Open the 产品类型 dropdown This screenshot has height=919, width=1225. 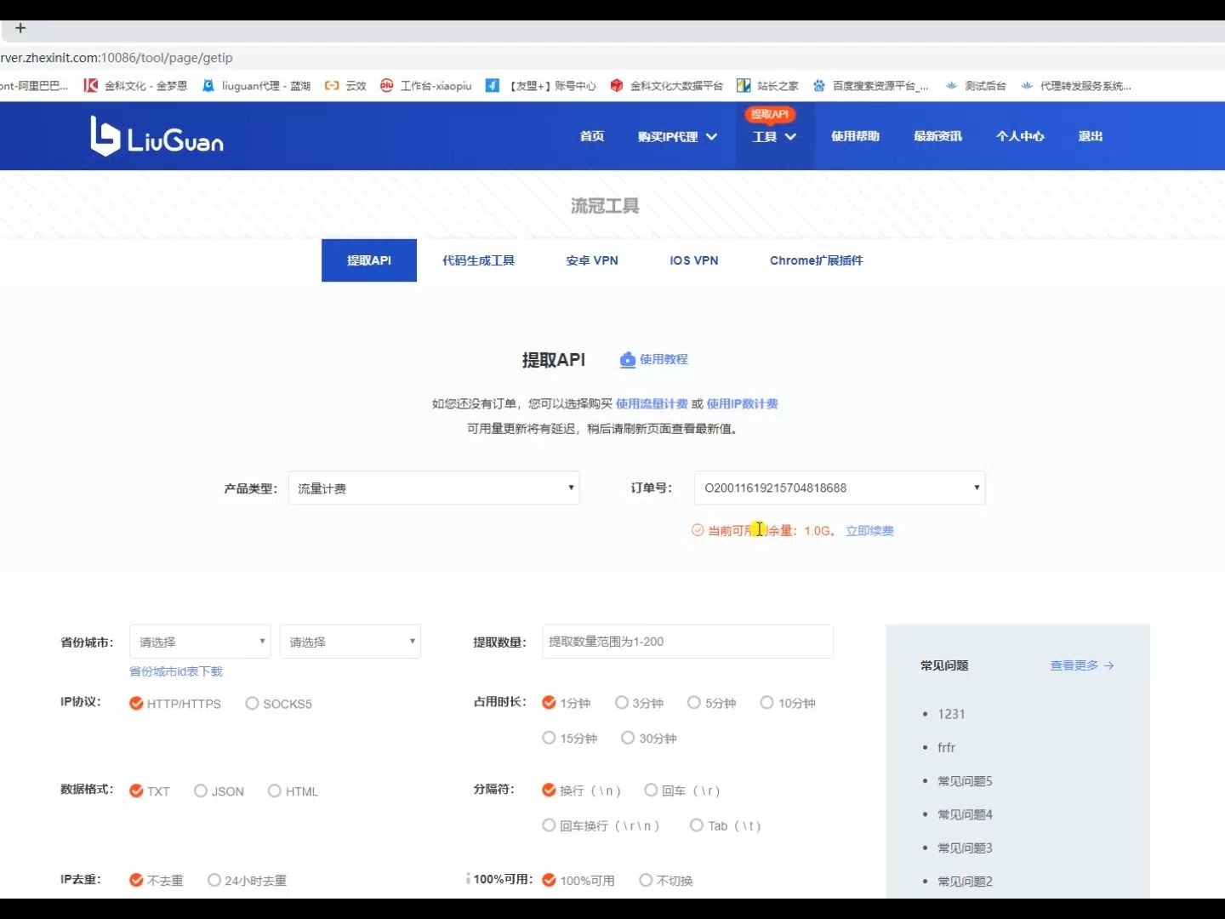click(434, 488)
